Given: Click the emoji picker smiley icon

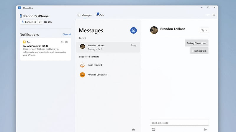Looking at the screenshot, I should (153, 130).
